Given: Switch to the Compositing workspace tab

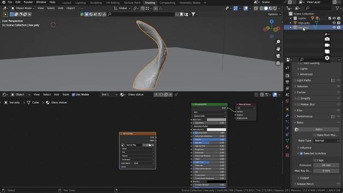Looking at the screenshot, I should pyautogui.click(x=167, y=3).
